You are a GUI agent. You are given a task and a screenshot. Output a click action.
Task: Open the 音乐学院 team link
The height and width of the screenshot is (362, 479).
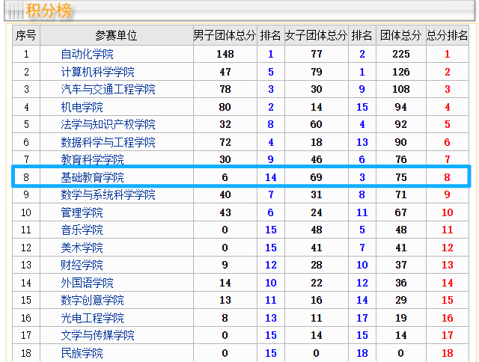tap(82, 230)
